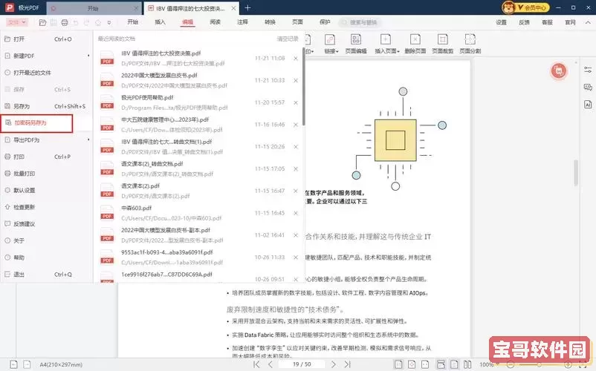Switch to the 开始 document tab in title bar

[x=93, y=8]
